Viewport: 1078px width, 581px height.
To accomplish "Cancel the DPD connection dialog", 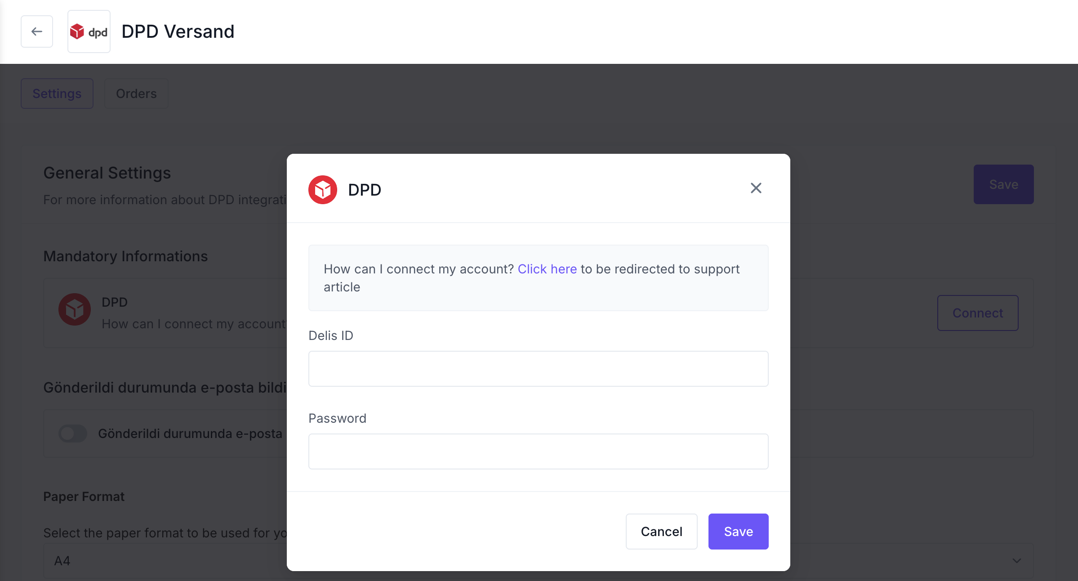I will click(x=661, y=532).
